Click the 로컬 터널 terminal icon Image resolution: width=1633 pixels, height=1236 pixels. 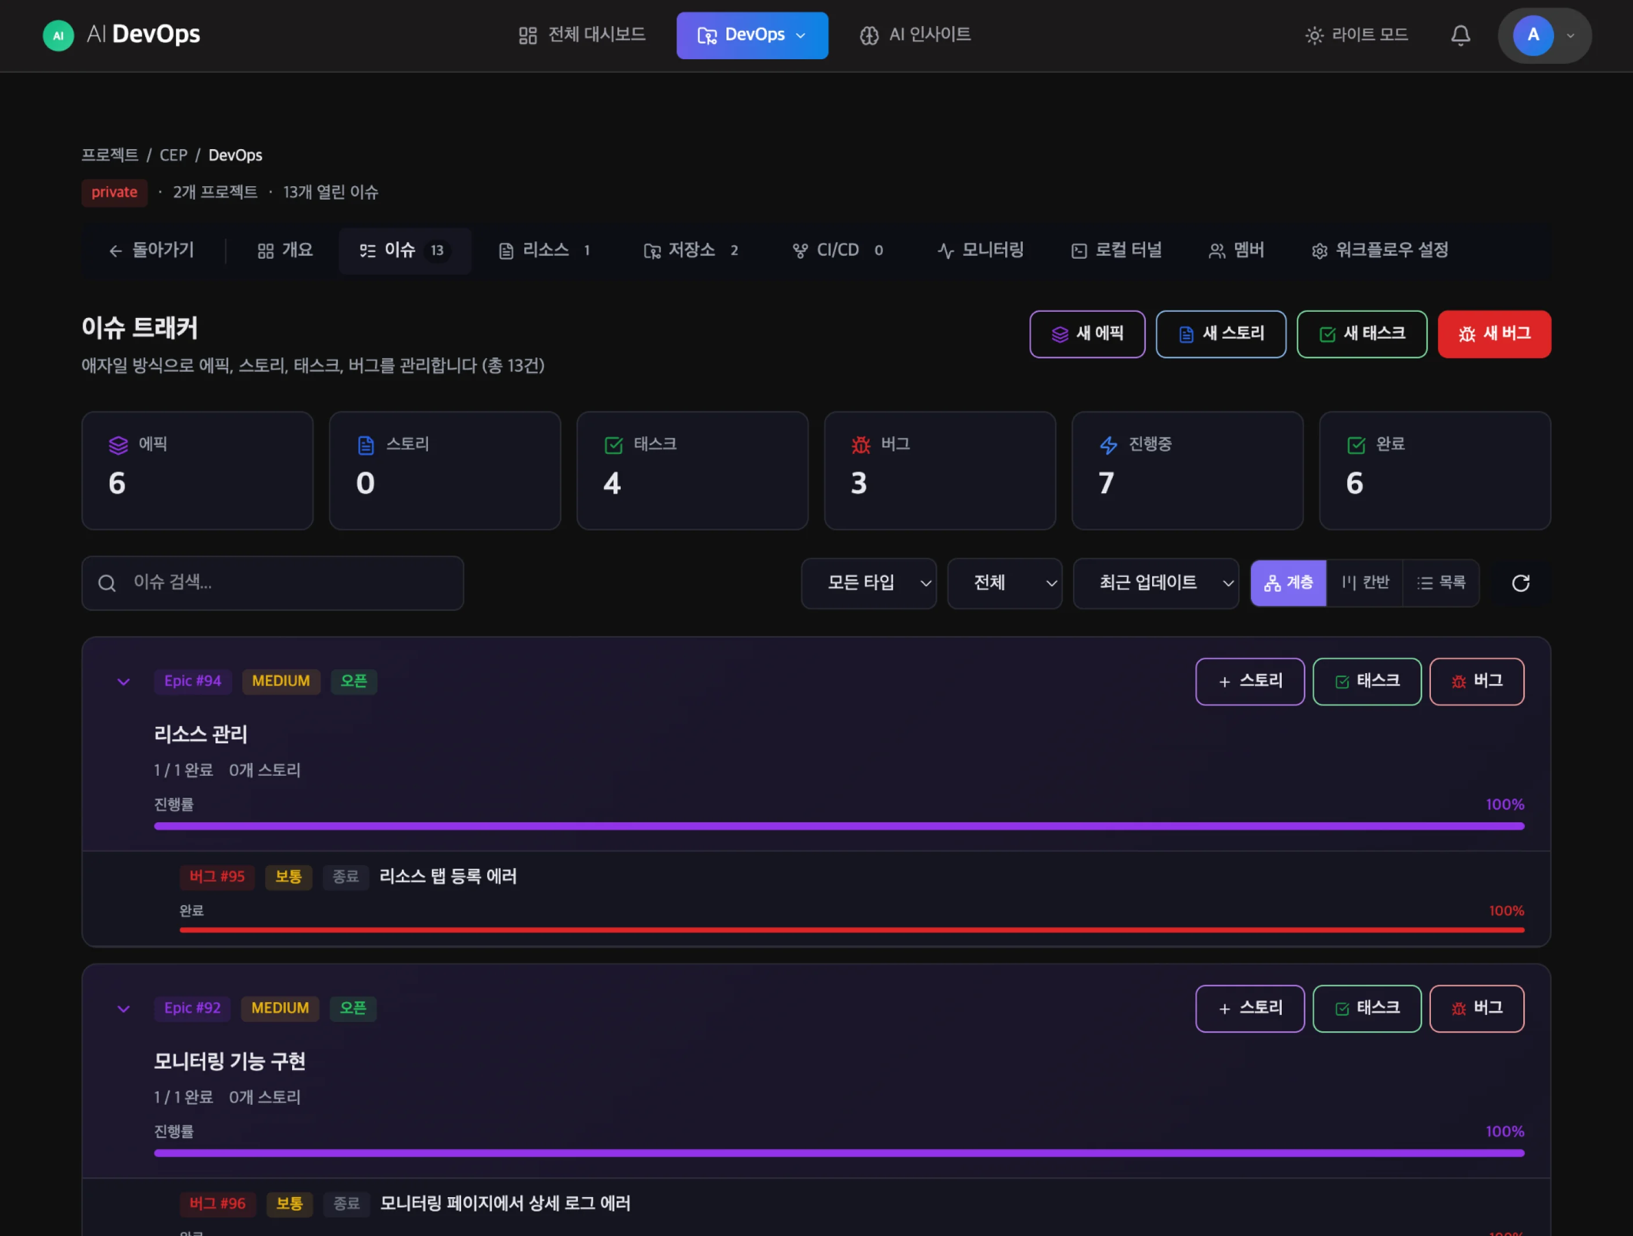click(1078, 251)
